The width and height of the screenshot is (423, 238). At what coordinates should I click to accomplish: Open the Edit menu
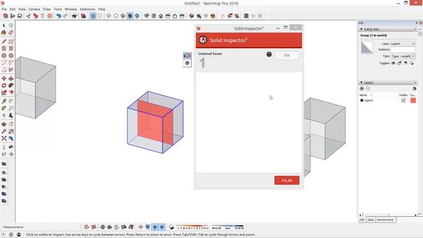tap(13, 9)
